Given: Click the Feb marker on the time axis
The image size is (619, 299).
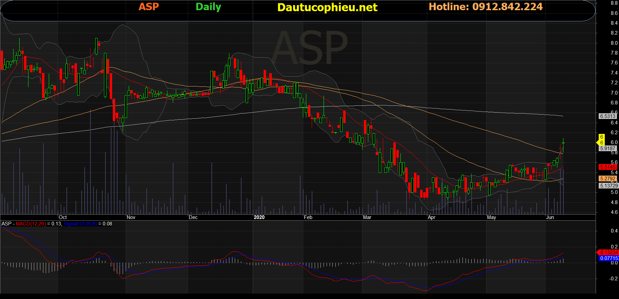Looking at the screenshot, I should click(308, 217).
